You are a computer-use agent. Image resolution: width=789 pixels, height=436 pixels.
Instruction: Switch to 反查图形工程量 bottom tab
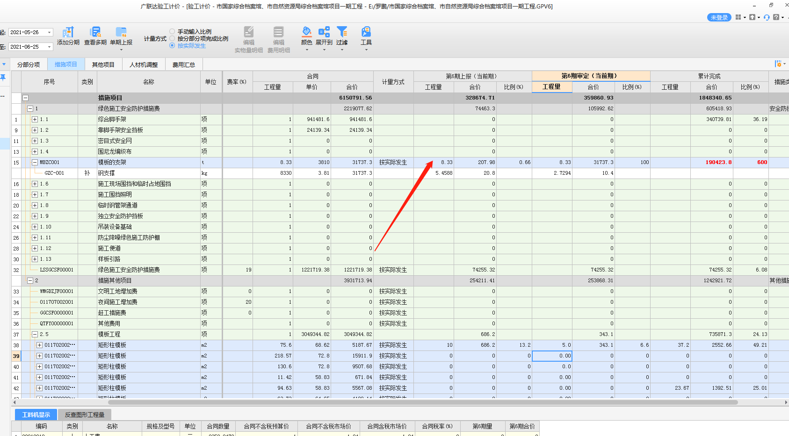click(85, 415)
